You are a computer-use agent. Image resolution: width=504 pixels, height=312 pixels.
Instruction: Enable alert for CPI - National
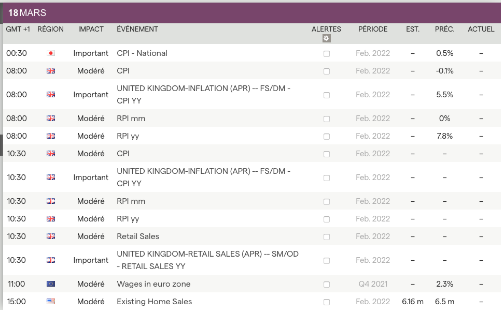coord(327,54)
